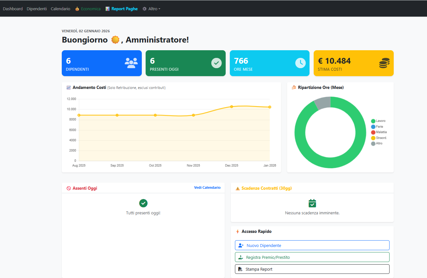
Task: Click the Nuovo Dipendente button
Action: (312, 245)
